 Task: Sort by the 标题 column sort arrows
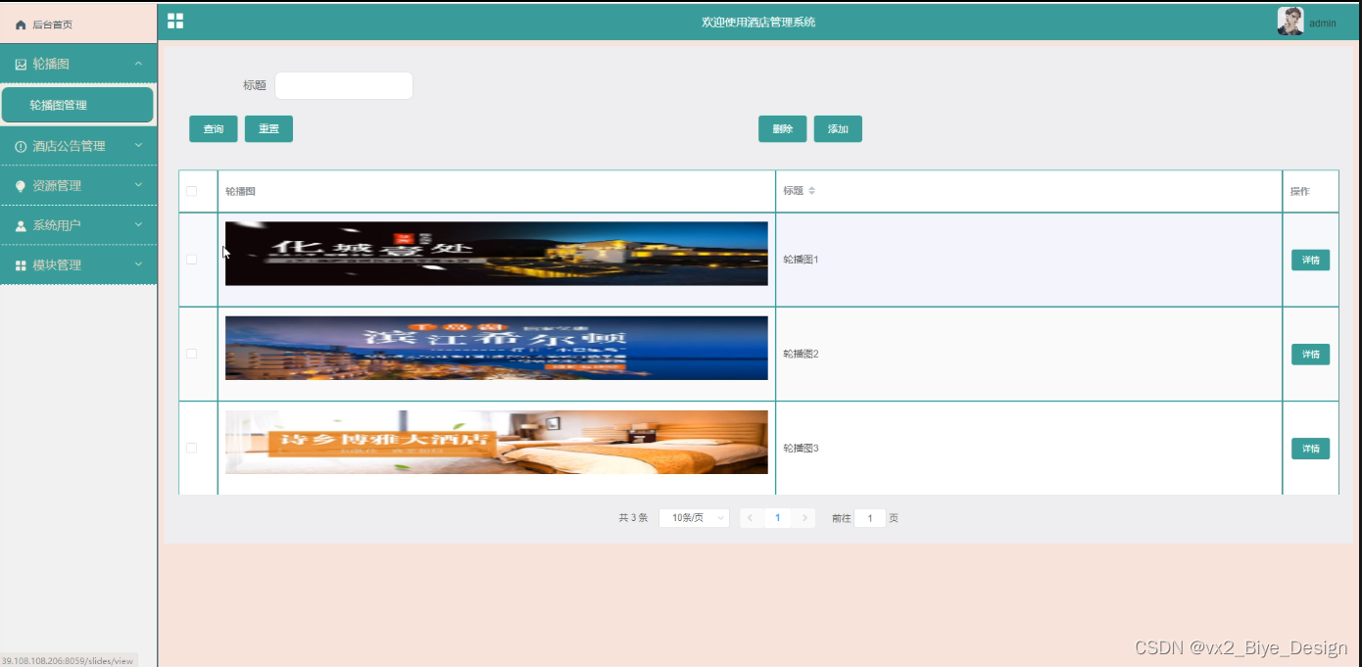click(x=811, y=191)
